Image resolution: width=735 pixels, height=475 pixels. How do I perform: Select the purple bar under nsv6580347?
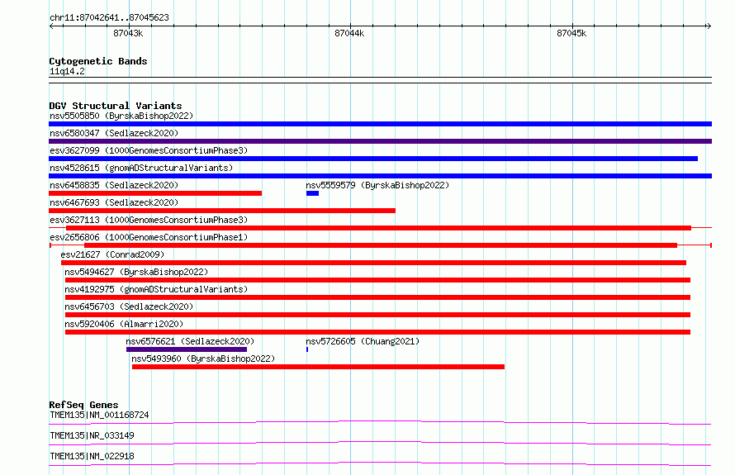coord(380,141)
